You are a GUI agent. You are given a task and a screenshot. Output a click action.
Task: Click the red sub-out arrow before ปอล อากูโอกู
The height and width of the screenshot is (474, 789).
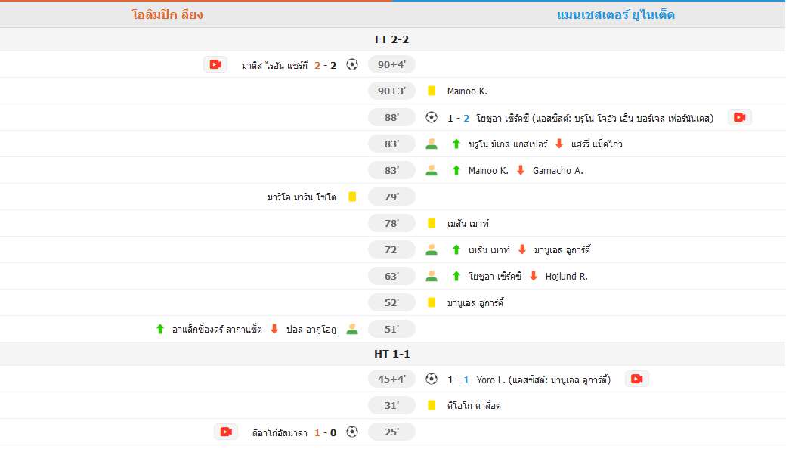(x=274, y=329)
